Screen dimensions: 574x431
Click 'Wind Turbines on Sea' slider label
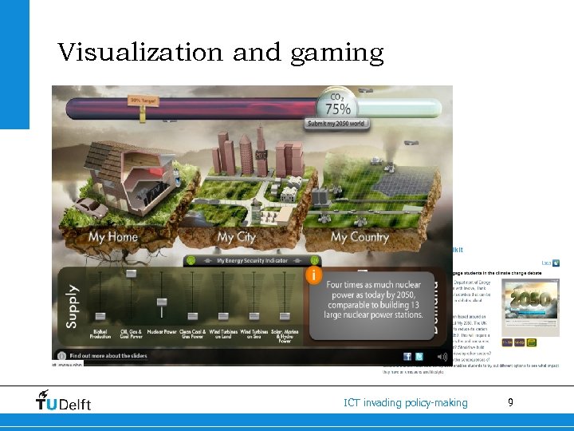(254, 334)
